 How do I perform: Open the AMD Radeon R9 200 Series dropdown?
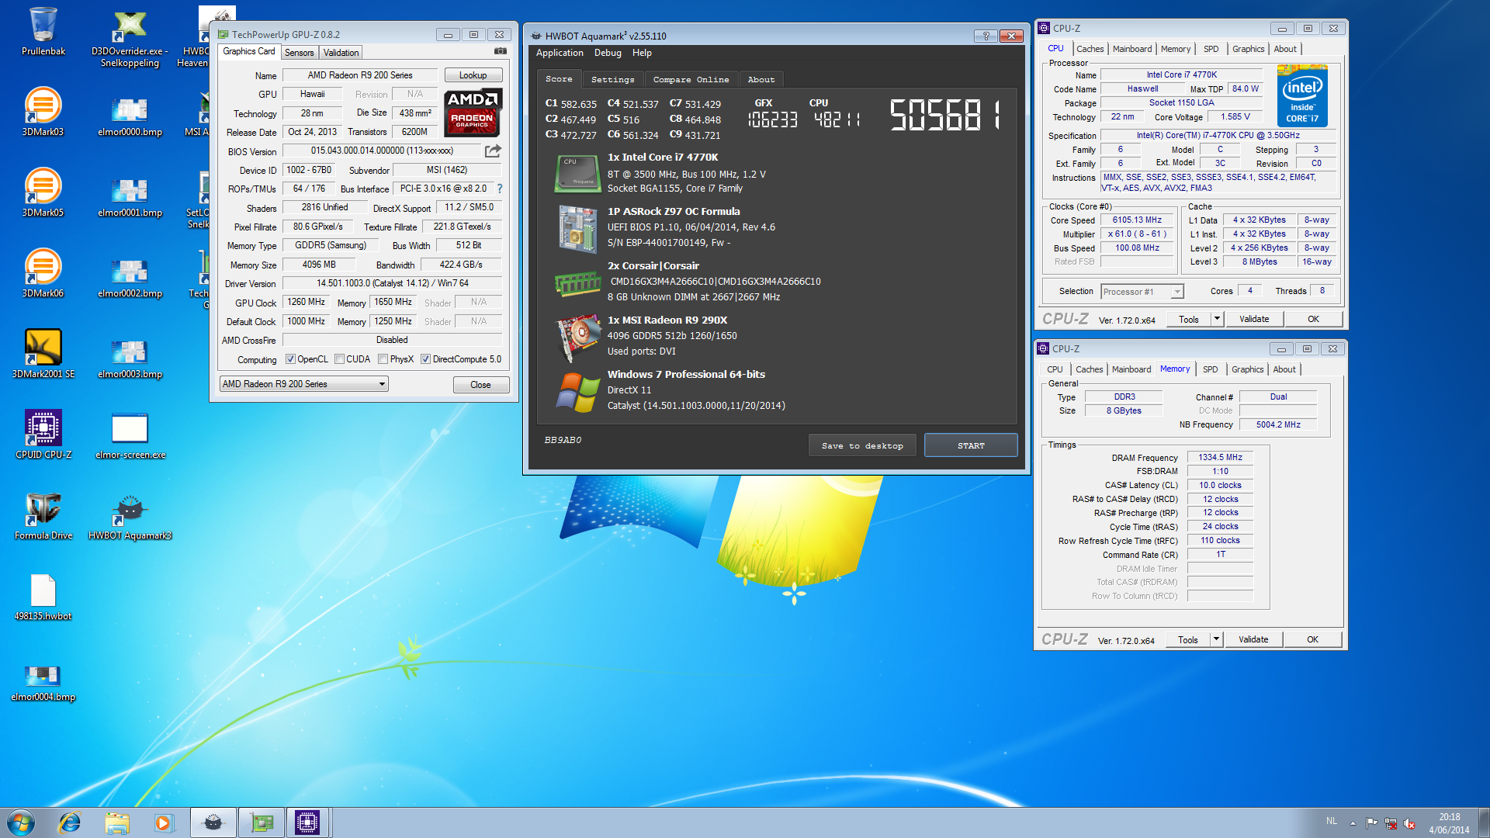[x=303, y=384]
